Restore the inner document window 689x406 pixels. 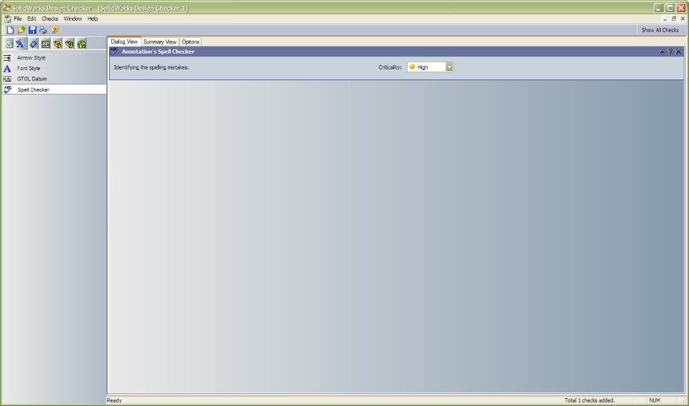(x=674, y=19)
